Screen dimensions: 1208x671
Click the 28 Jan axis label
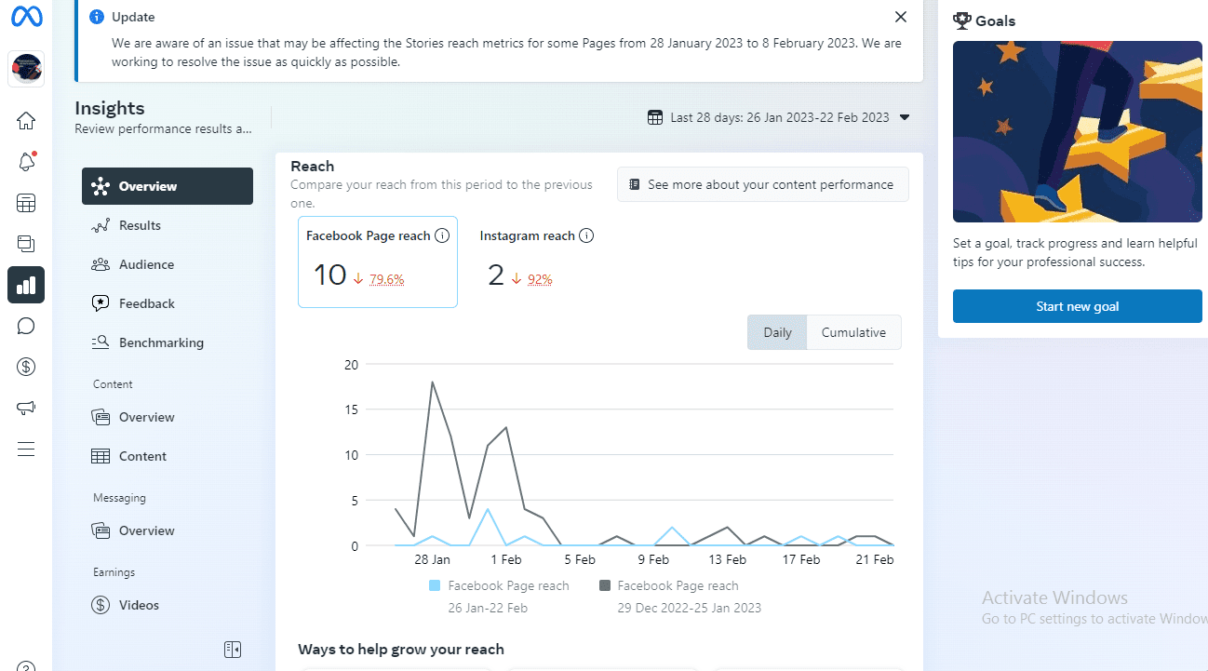pyautogui.click(x=432, y=559)
